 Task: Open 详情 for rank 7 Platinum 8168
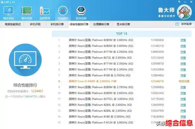click(183, 75)
